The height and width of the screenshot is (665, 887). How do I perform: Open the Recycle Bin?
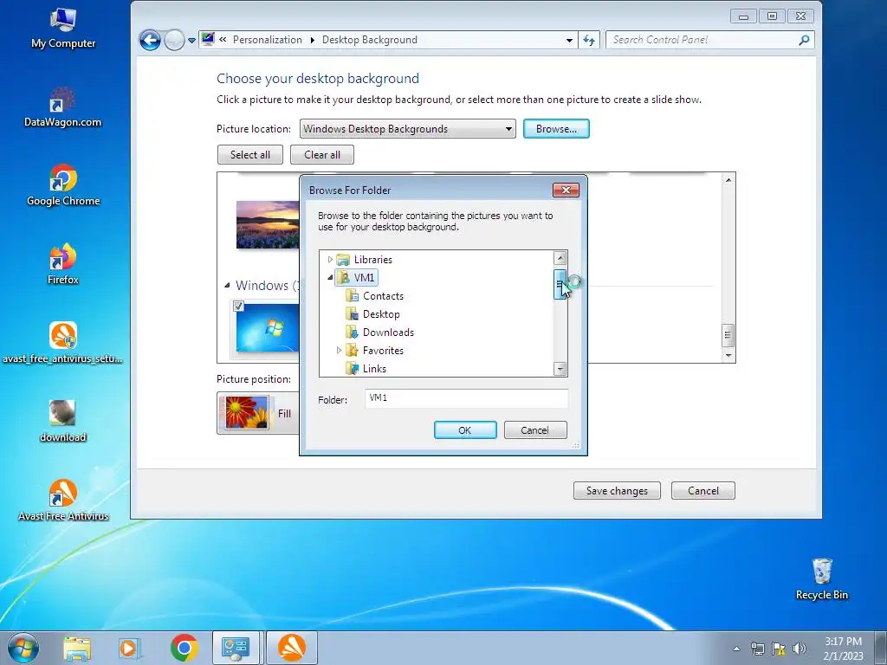tap(822, 579)
